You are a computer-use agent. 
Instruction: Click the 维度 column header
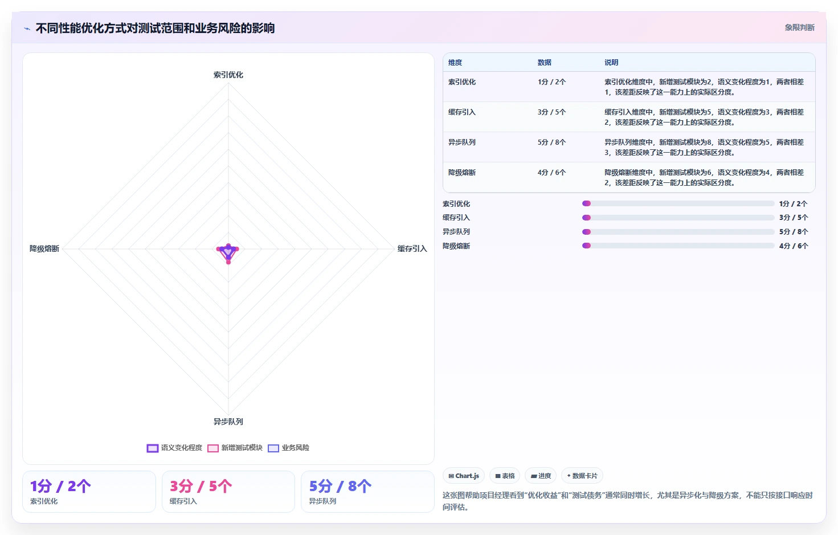[x=455, y=63]
